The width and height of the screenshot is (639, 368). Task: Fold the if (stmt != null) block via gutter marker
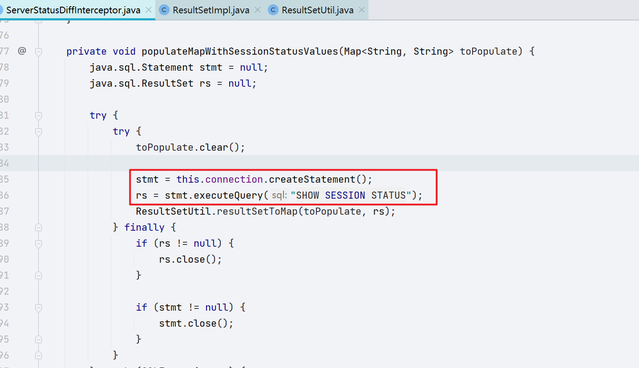coord(38,307)
